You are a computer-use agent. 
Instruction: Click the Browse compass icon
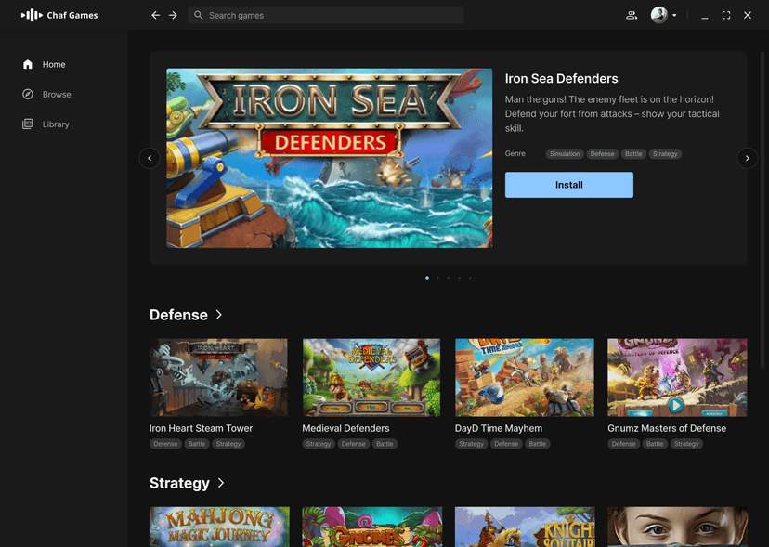[28, 94]
